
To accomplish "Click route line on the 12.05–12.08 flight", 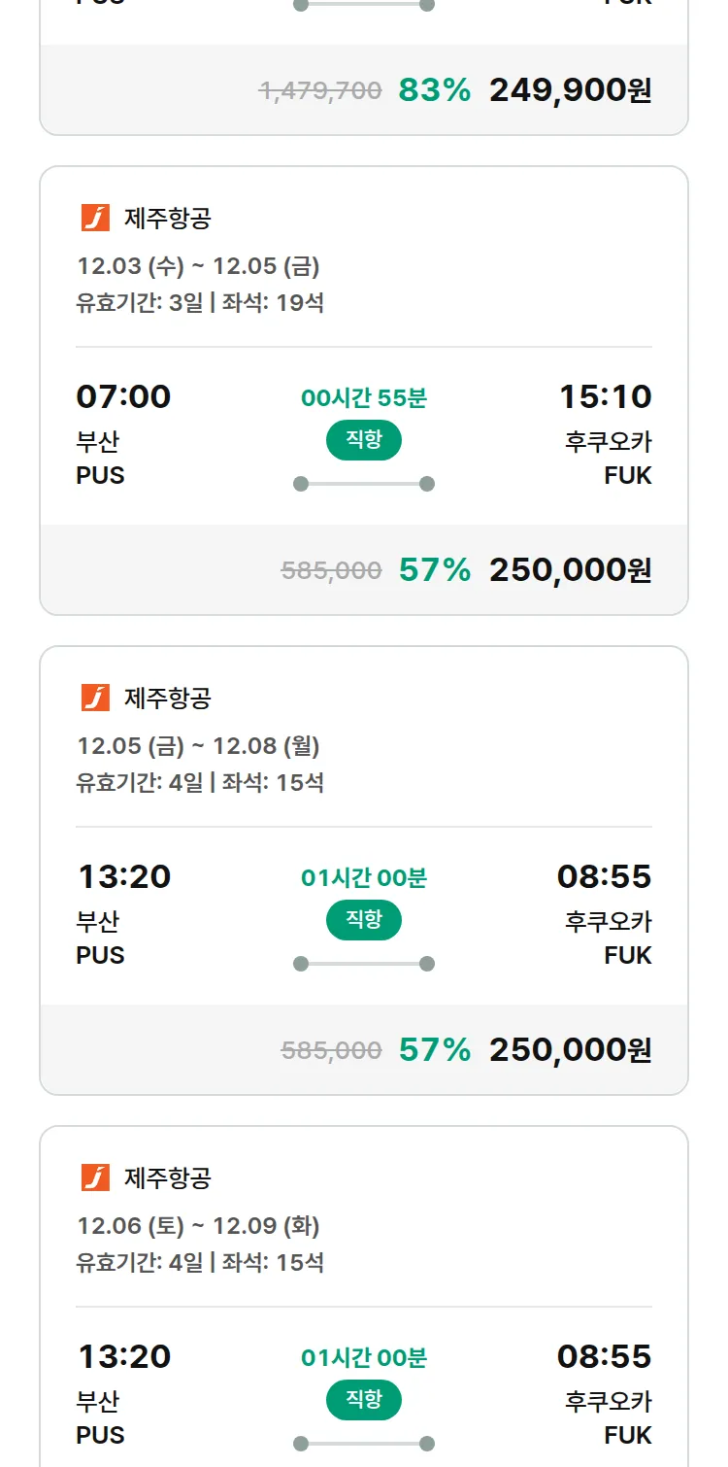I will [364, 964].
